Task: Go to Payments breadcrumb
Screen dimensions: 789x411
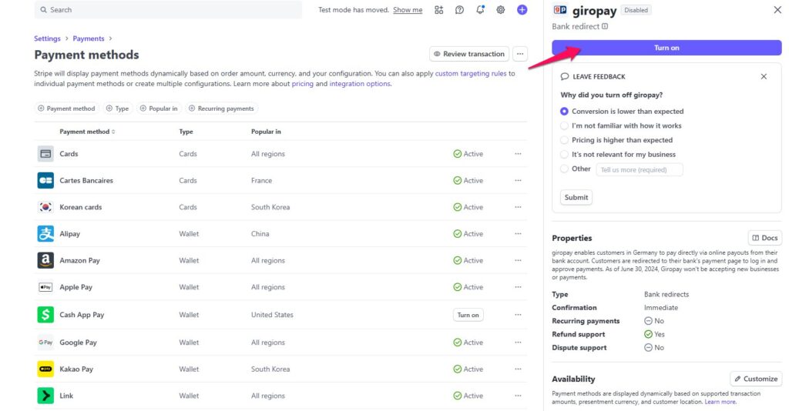Action: 89,38
